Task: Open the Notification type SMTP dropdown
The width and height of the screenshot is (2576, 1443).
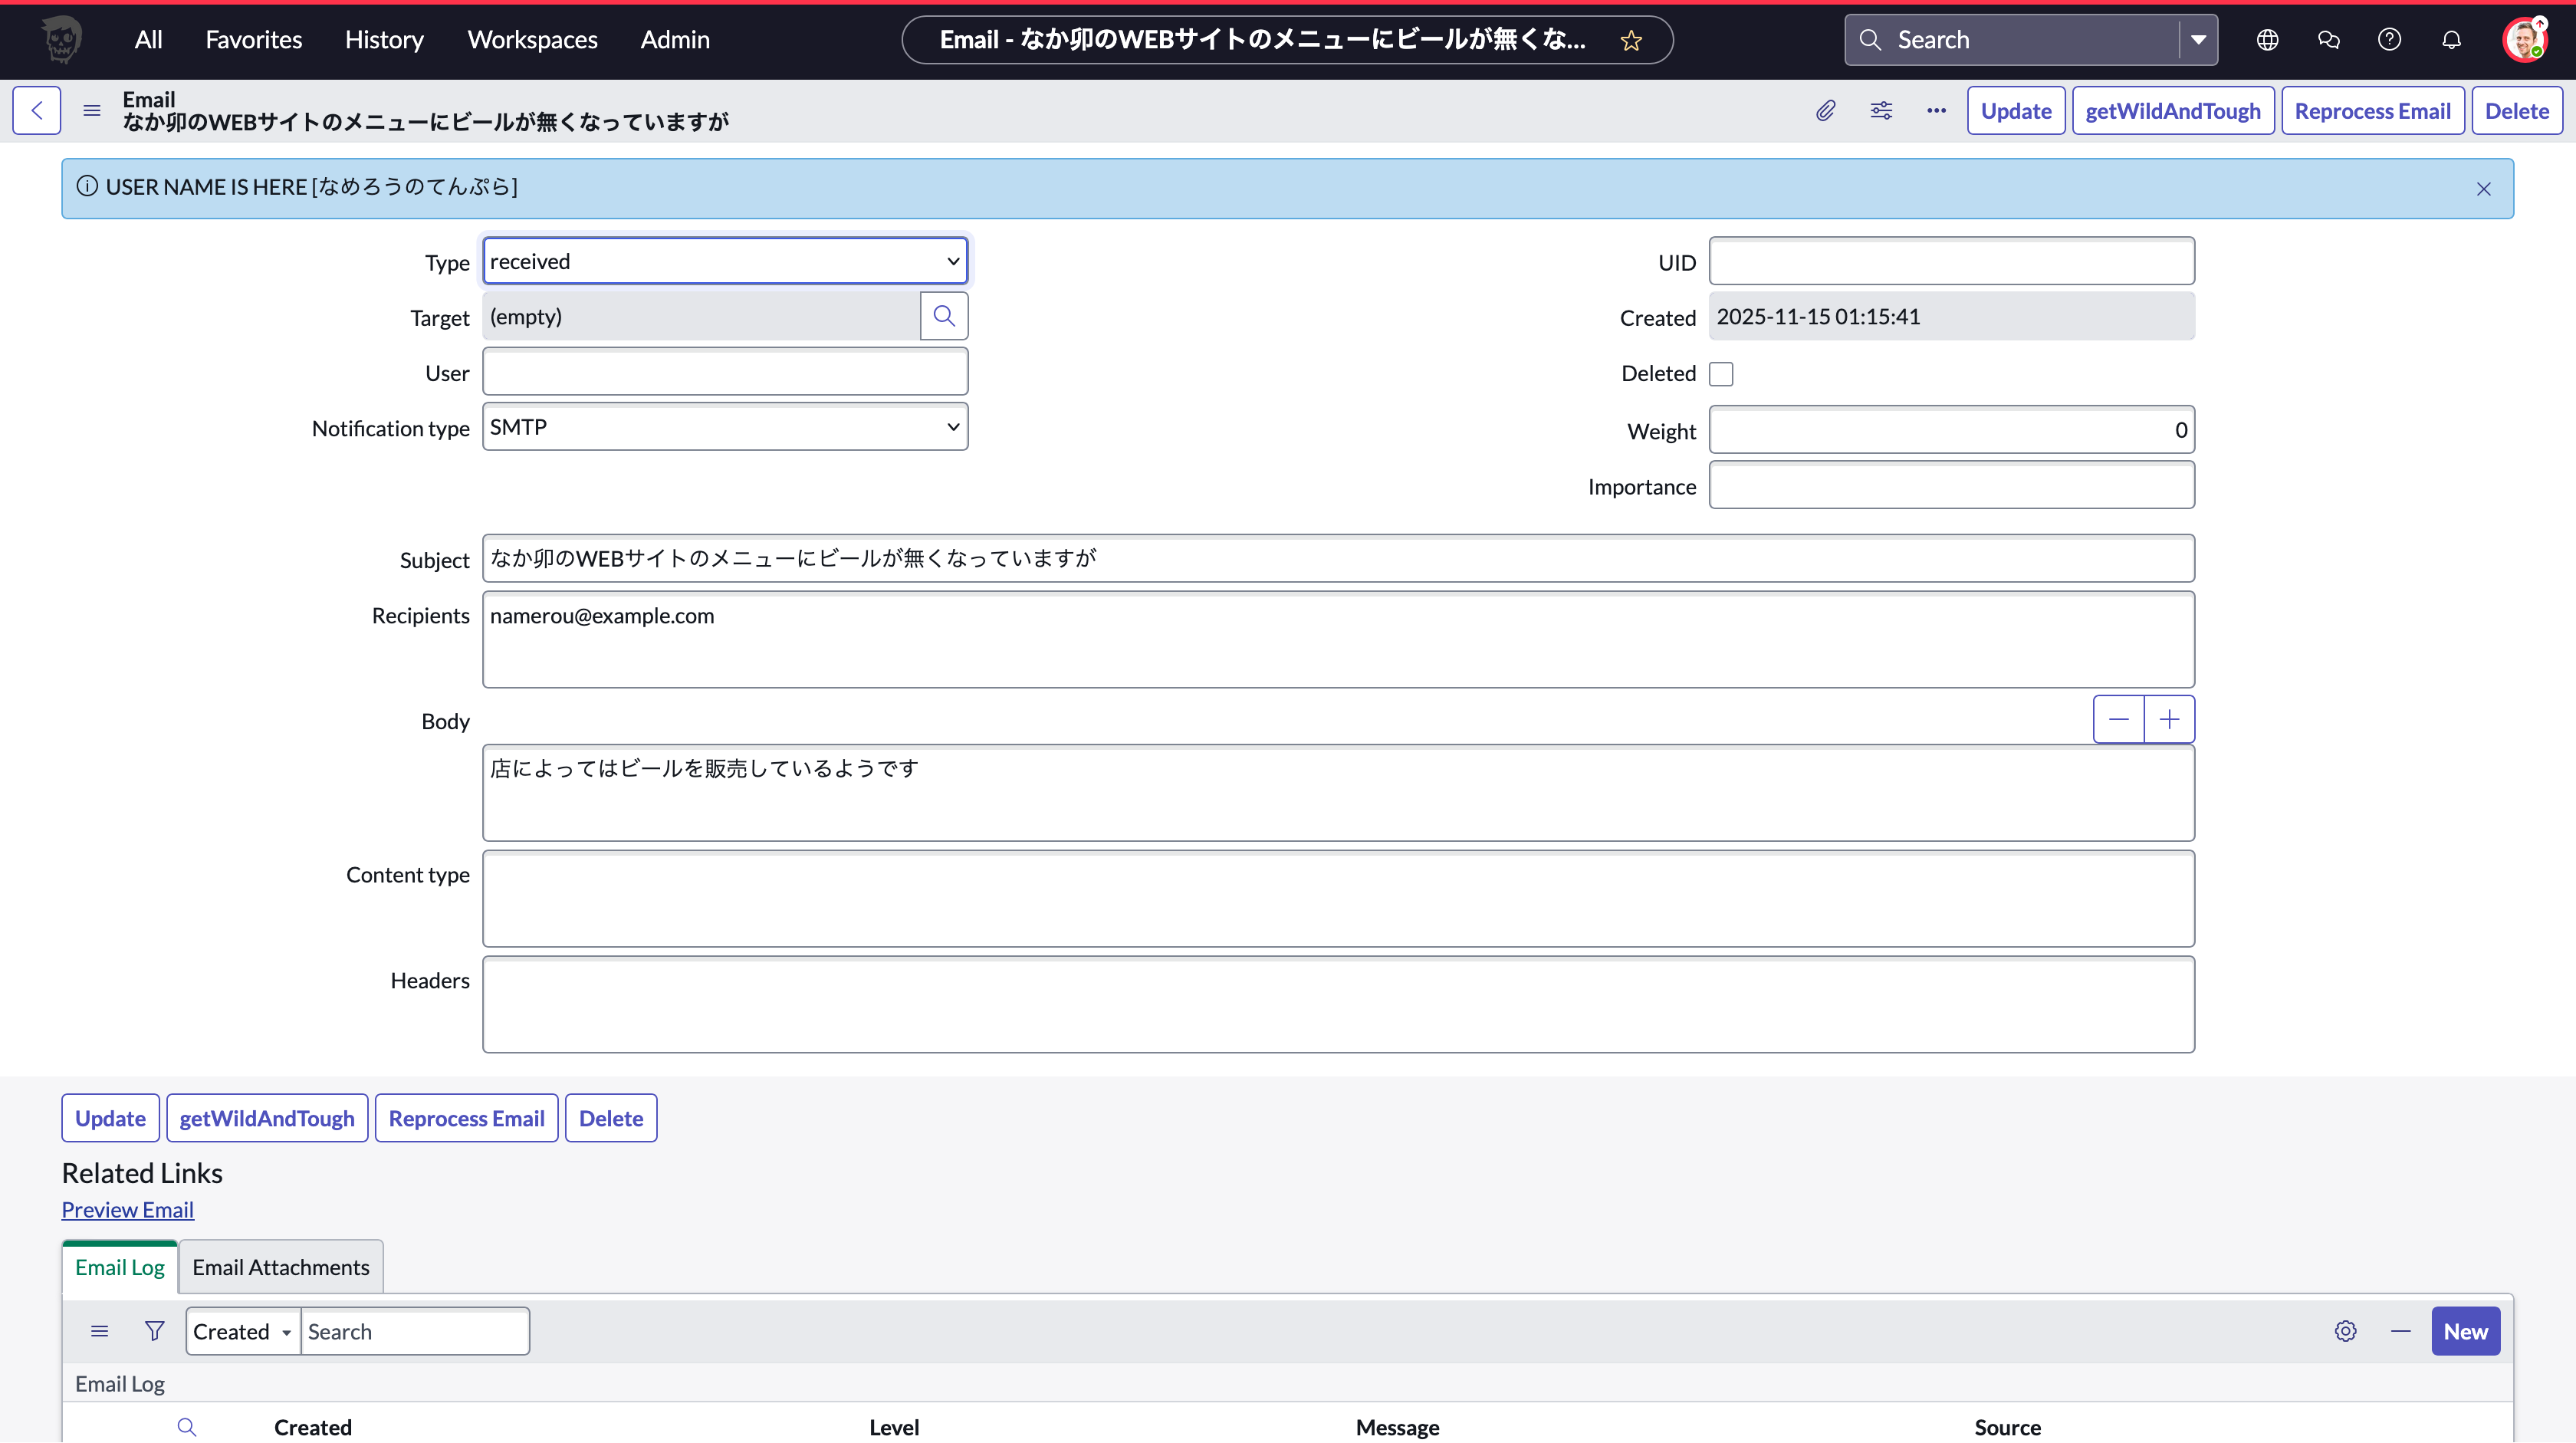Action: (724, 427)
